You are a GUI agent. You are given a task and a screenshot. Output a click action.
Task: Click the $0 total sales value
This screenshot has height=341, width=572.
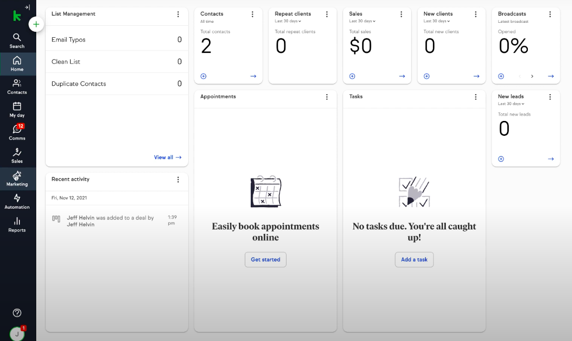(x=361, y=46)
